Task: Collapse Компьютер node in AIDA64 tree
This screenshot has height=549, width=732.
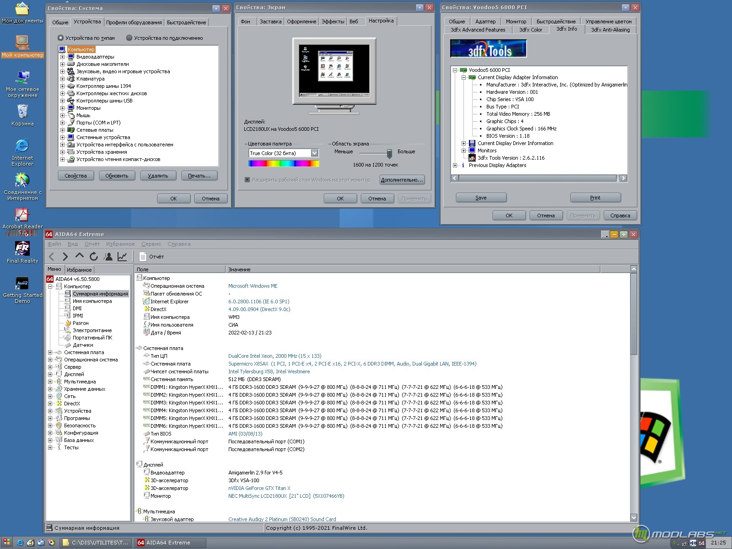Action: [x=50, y=286]
